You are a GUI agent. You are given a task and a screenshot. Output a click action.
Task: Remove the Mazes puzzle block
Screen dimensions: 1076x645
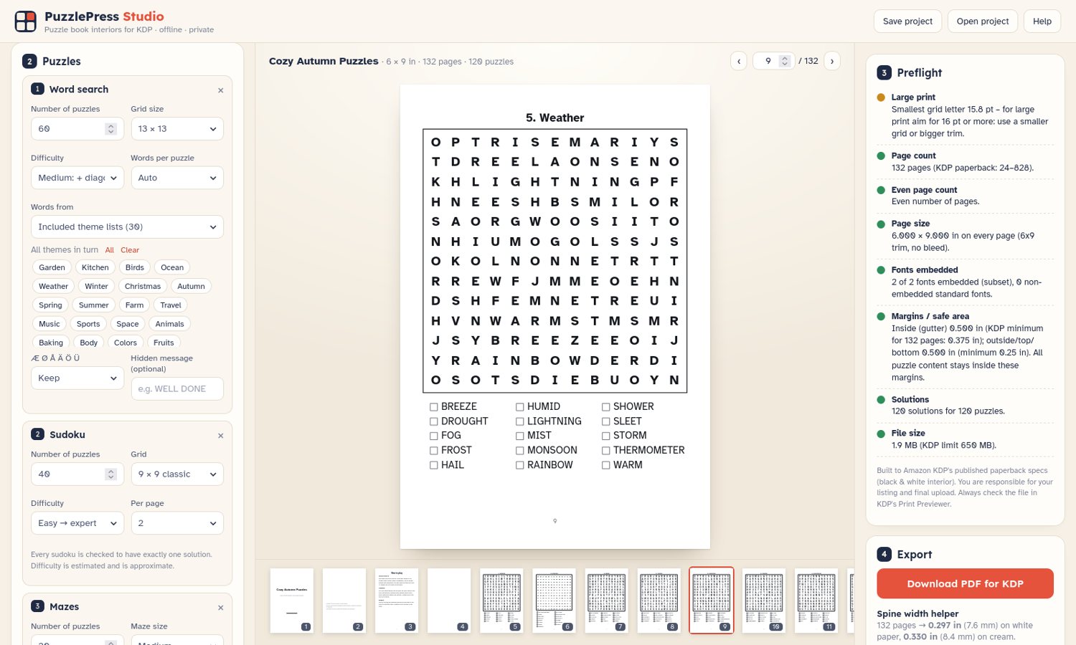[220, 608]
